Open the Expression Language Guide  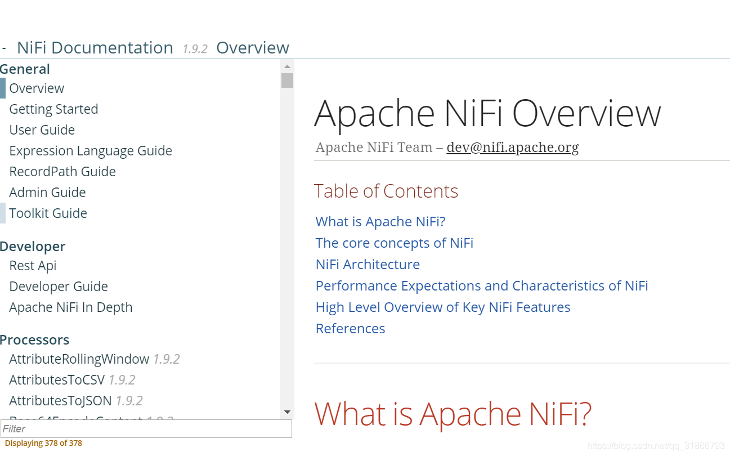click(91, 151)
